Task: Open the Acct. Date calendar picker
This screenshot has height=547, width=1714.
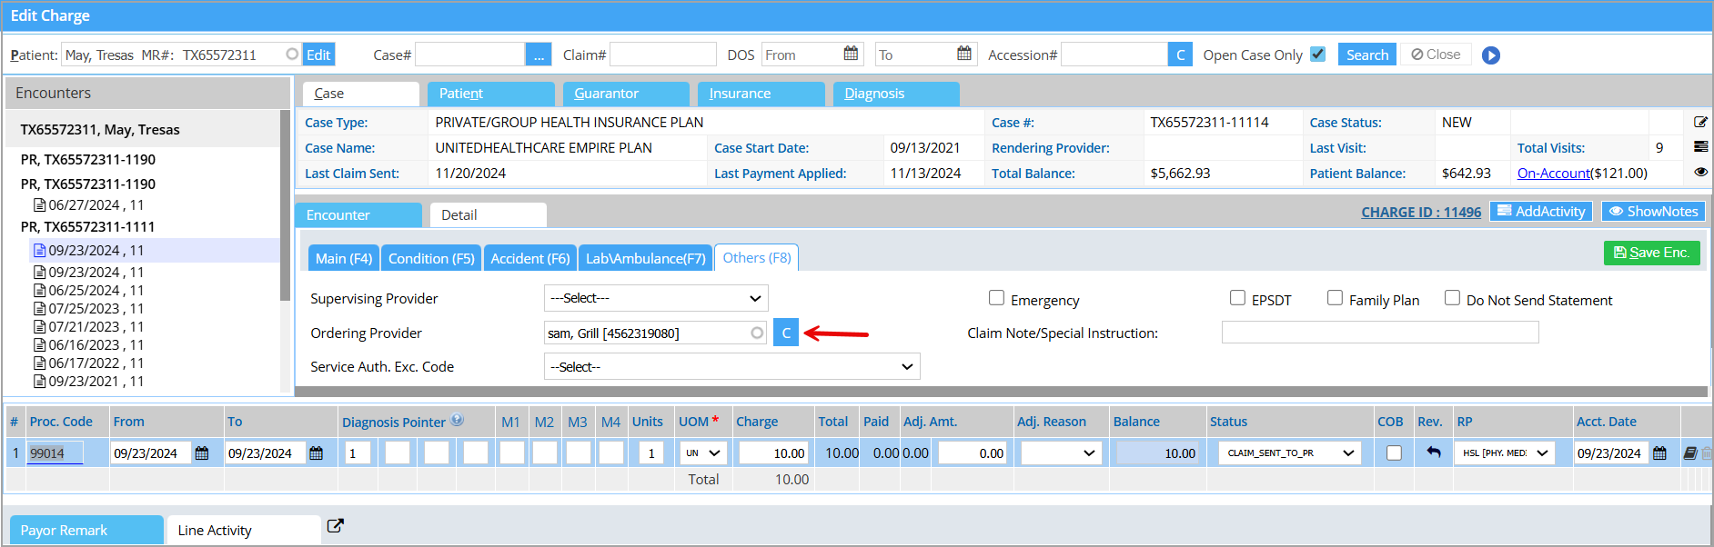Action: 1659,453
